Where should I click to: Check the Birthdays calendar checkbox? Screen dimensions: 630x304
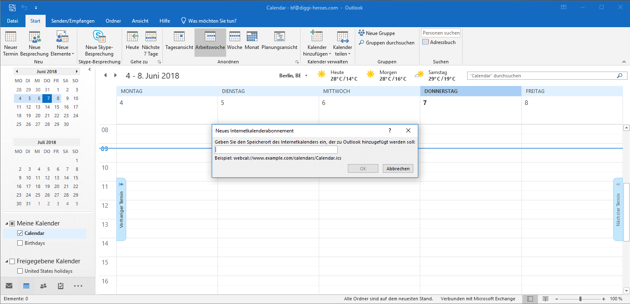20,243
